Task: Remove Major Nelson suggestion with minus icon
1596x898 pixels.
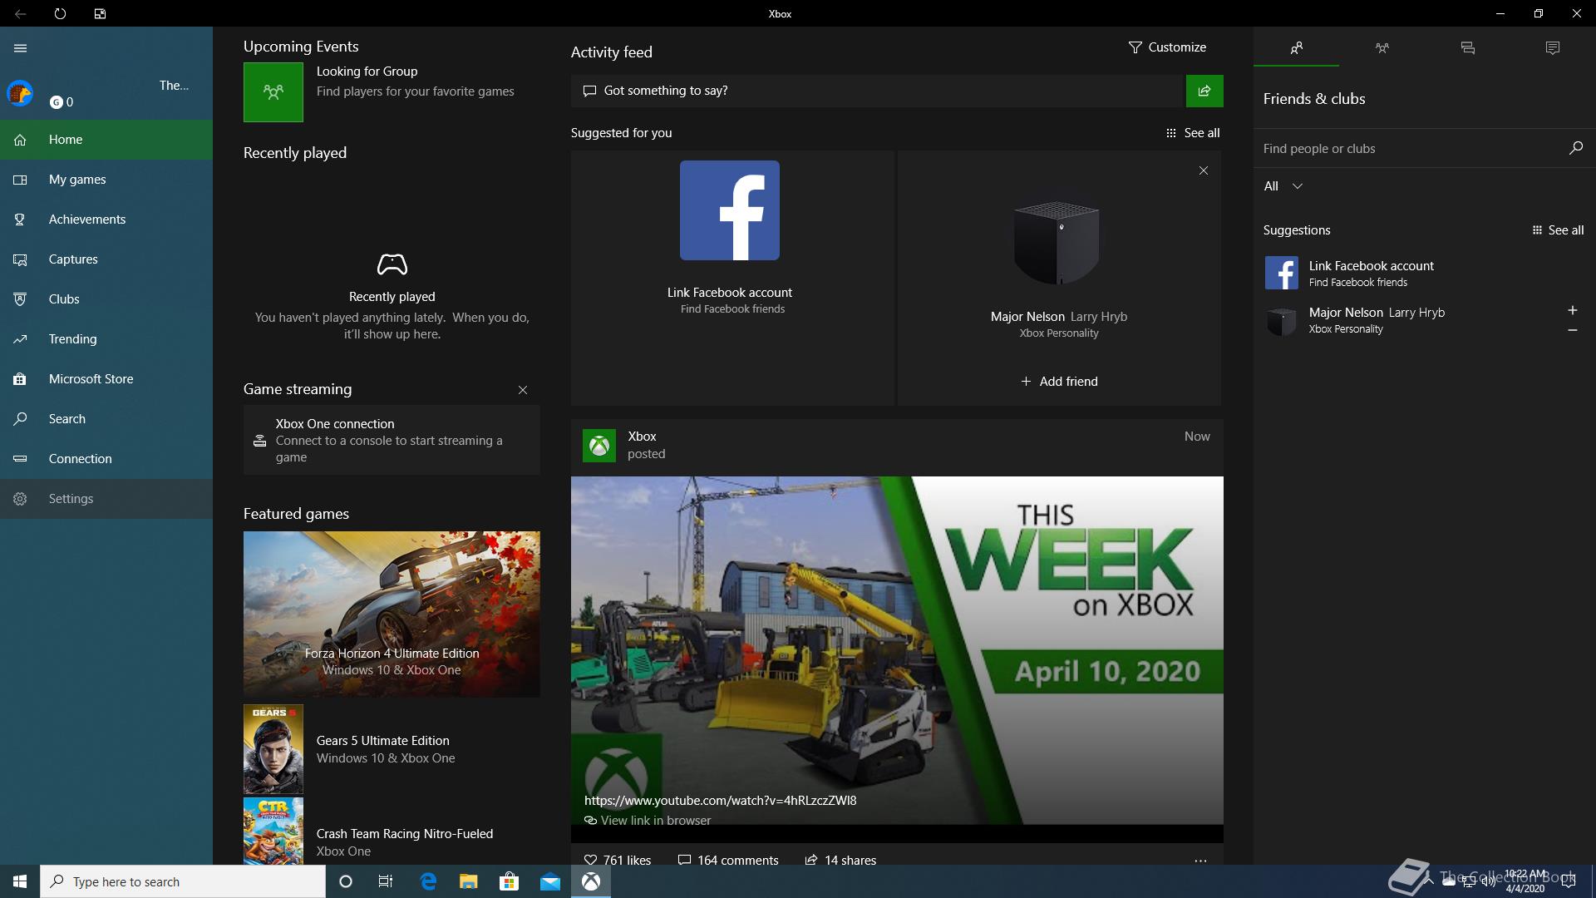Action: (x=1573, y=331)
